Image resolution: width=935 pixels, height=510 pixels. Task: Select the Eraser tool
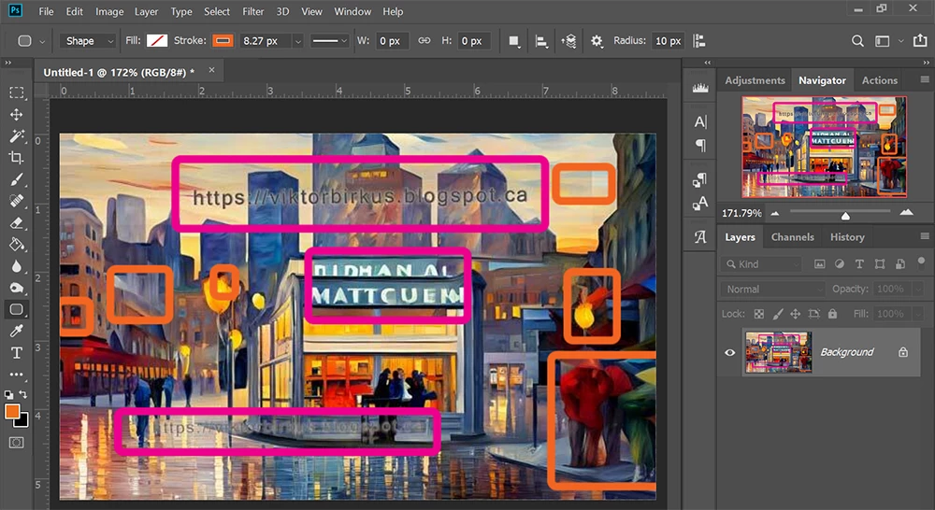[17, 223]
